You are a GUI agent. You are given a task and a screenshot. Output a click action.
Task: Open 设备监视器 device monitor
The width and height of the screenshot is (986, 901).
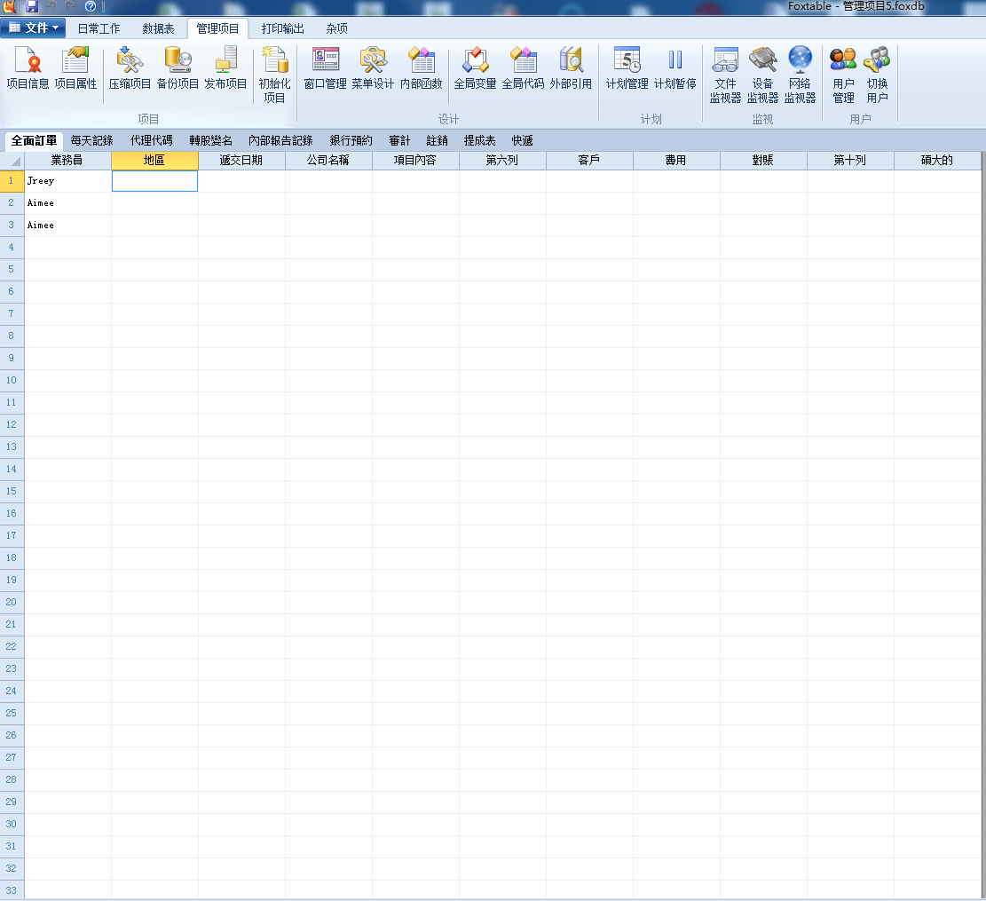(762, 75)
